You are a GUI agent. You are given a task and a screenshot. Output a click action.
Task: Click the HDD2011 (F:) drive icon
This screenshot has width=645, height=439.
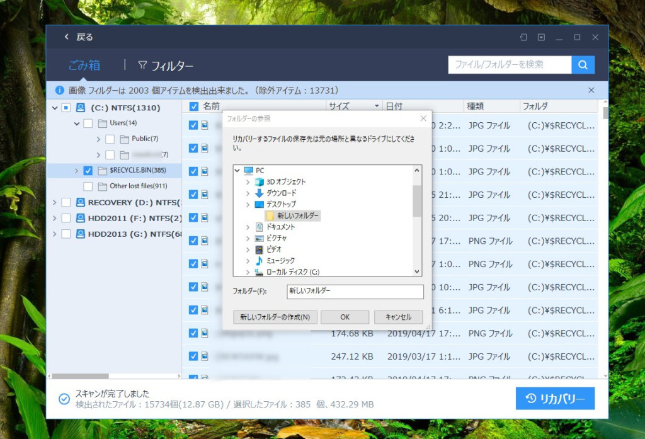pyautogui.click(x=81, y=218)
